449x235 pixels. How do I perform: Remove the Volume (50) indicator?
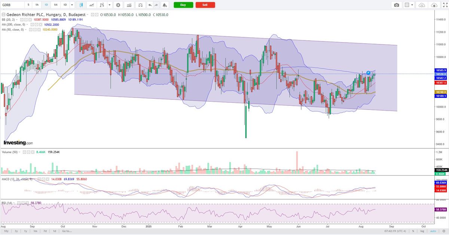pyautogui.click(x=33, y=152)
